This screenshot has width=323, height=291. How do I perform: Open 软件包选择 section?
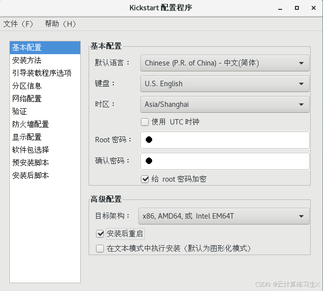click(x=45, y=150)
